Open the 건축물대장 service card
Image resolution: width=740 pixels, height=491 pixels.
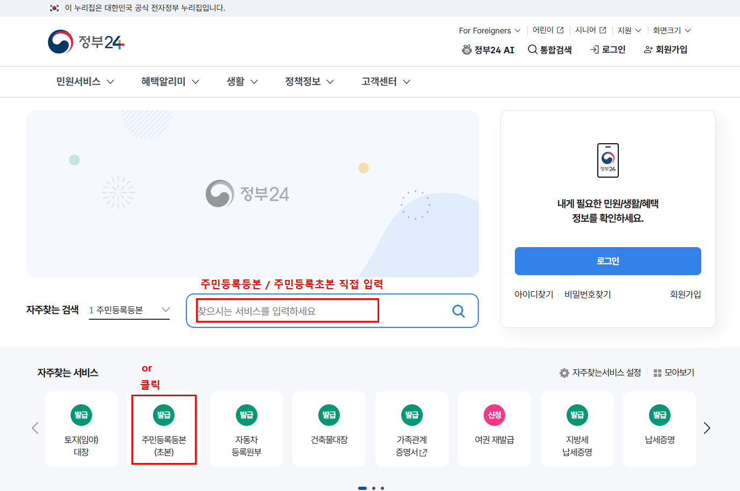(329, 429)
